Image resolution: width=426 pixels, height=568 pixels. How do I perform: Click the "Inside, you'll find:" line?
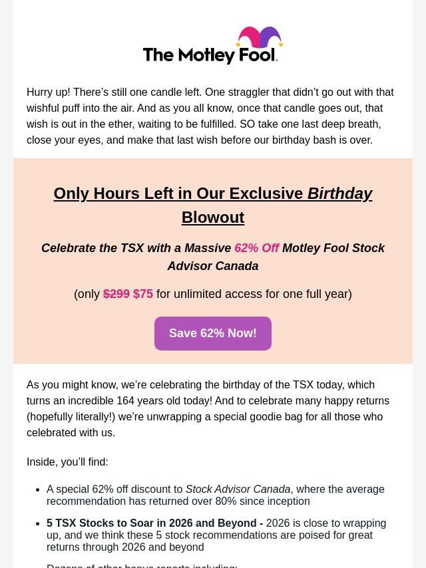pyautogui.click(x=67, y=462)
